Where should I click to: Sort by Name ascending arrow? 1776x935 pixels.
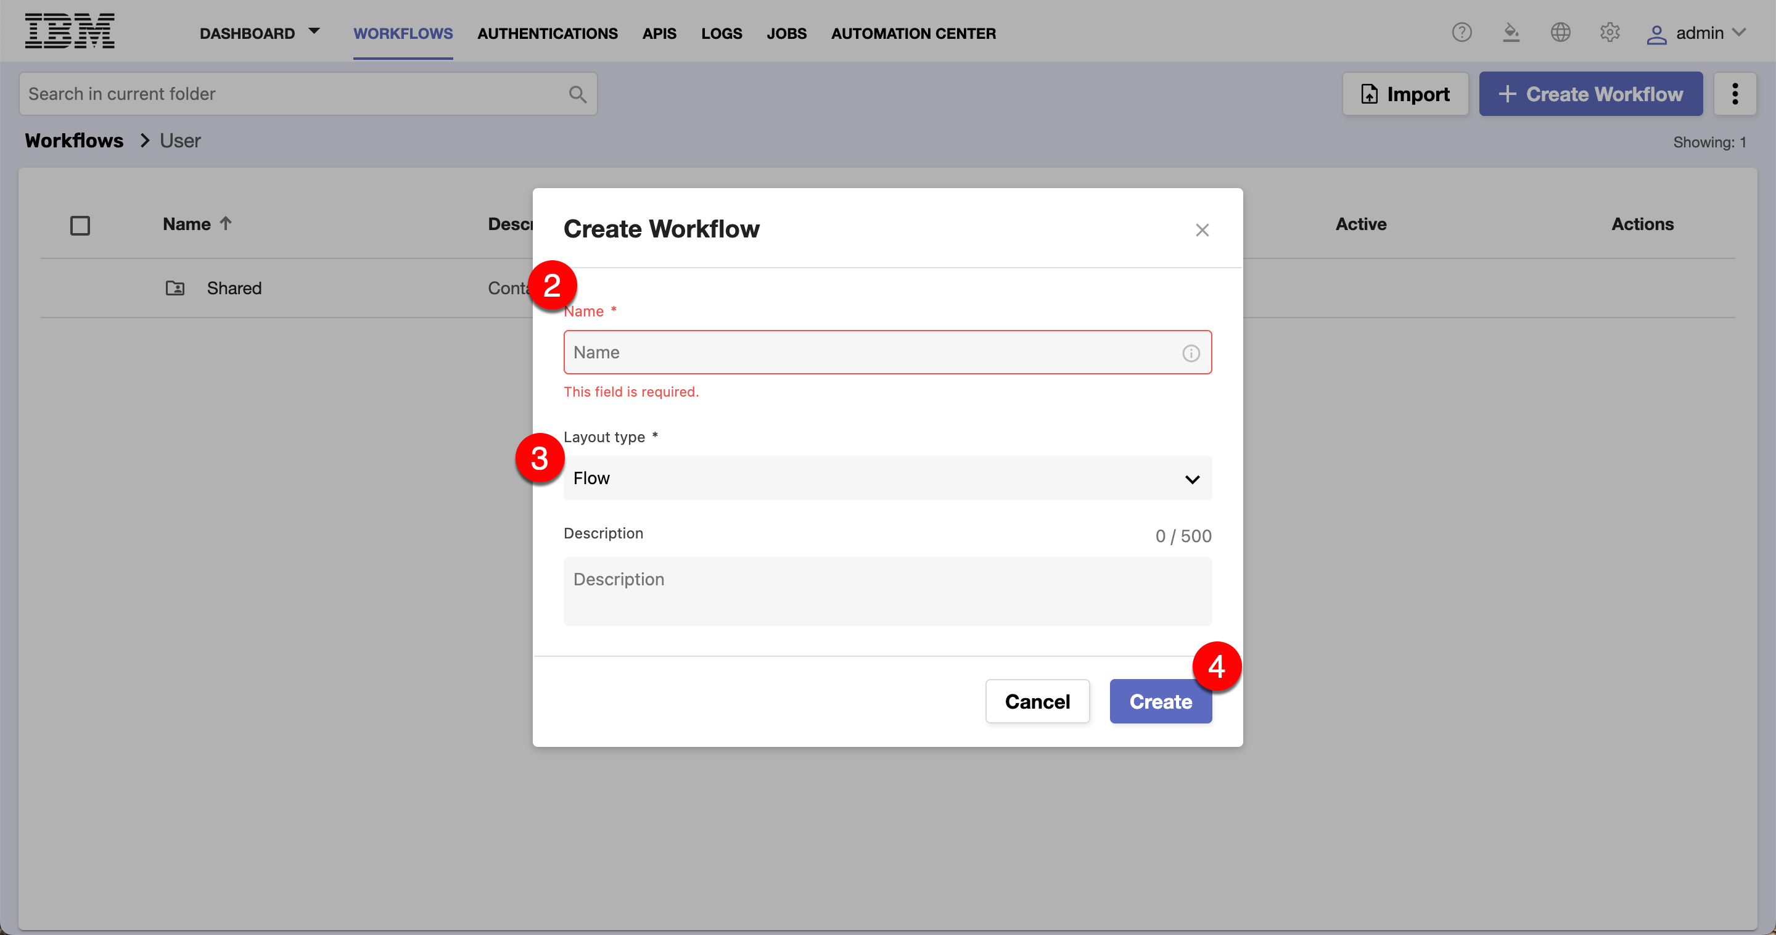pyautogui.click(x=226, y=223)
